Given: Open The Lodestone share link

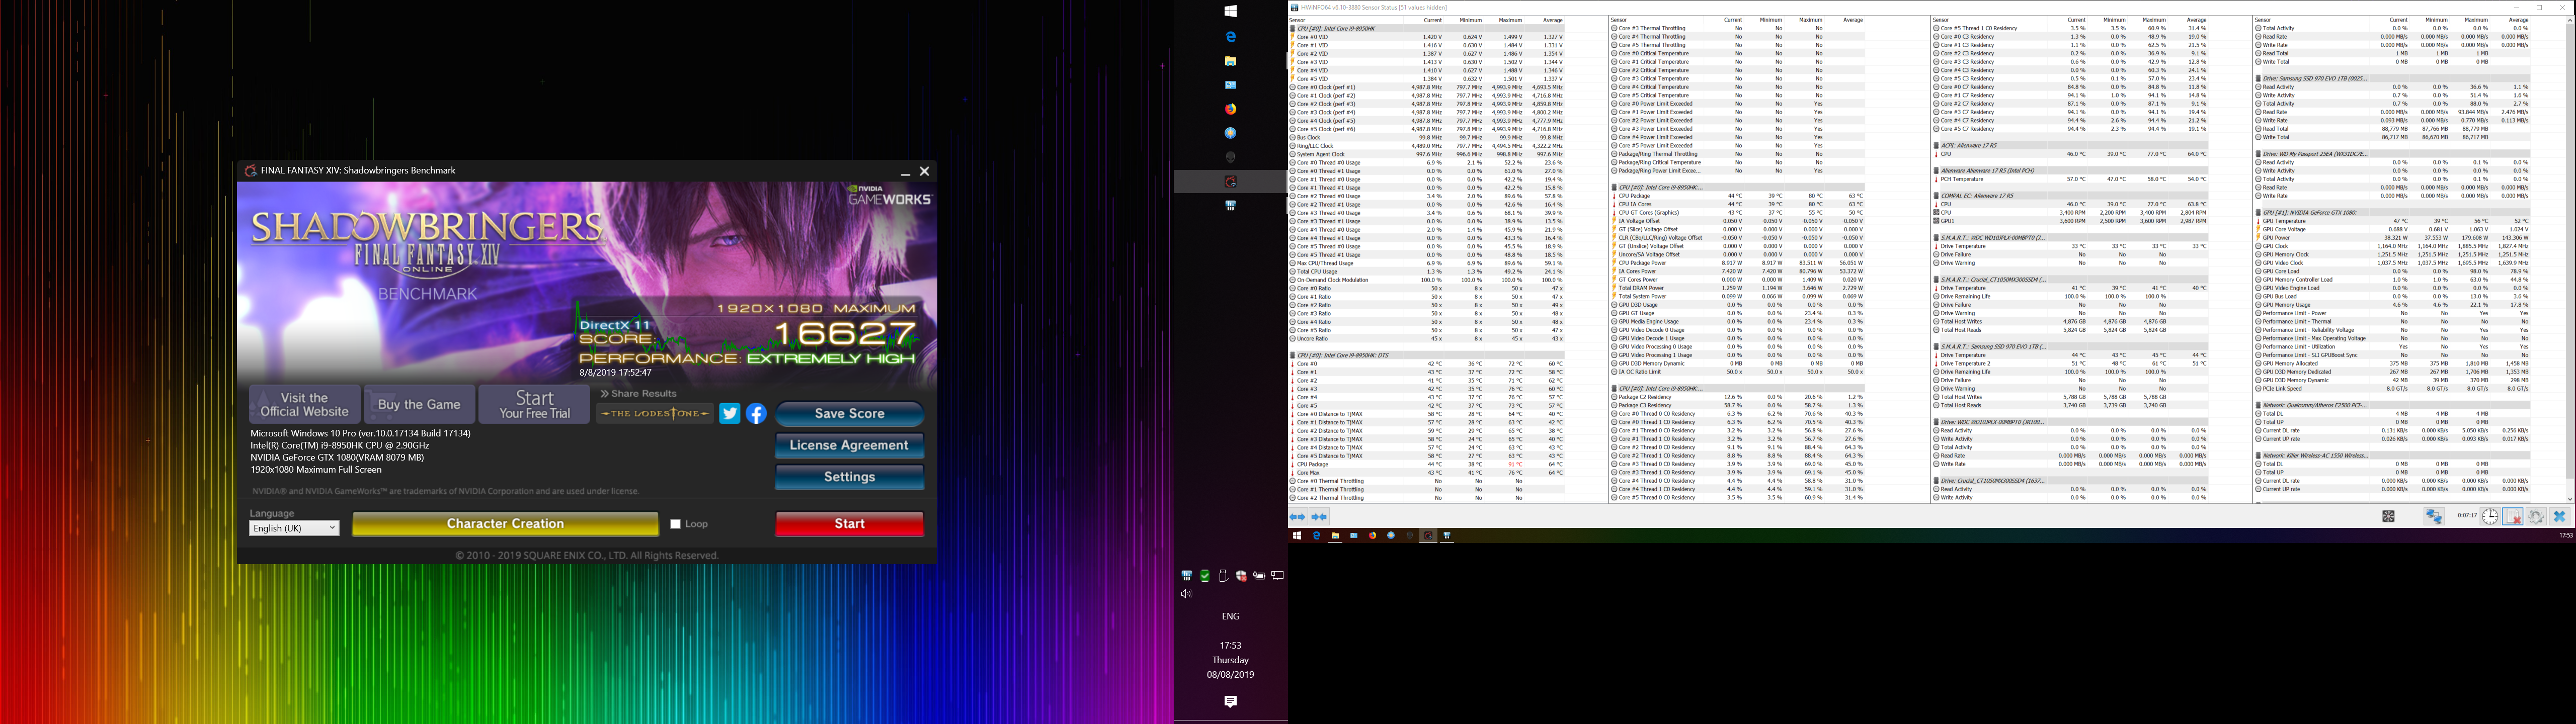Looking at the screenshot, I should (x=655, y=413).
